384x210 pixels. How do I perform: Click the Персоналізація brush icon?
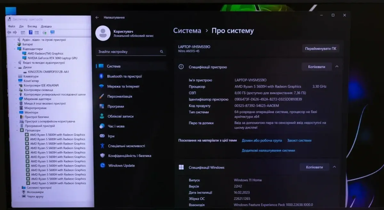tap(101, 96)
